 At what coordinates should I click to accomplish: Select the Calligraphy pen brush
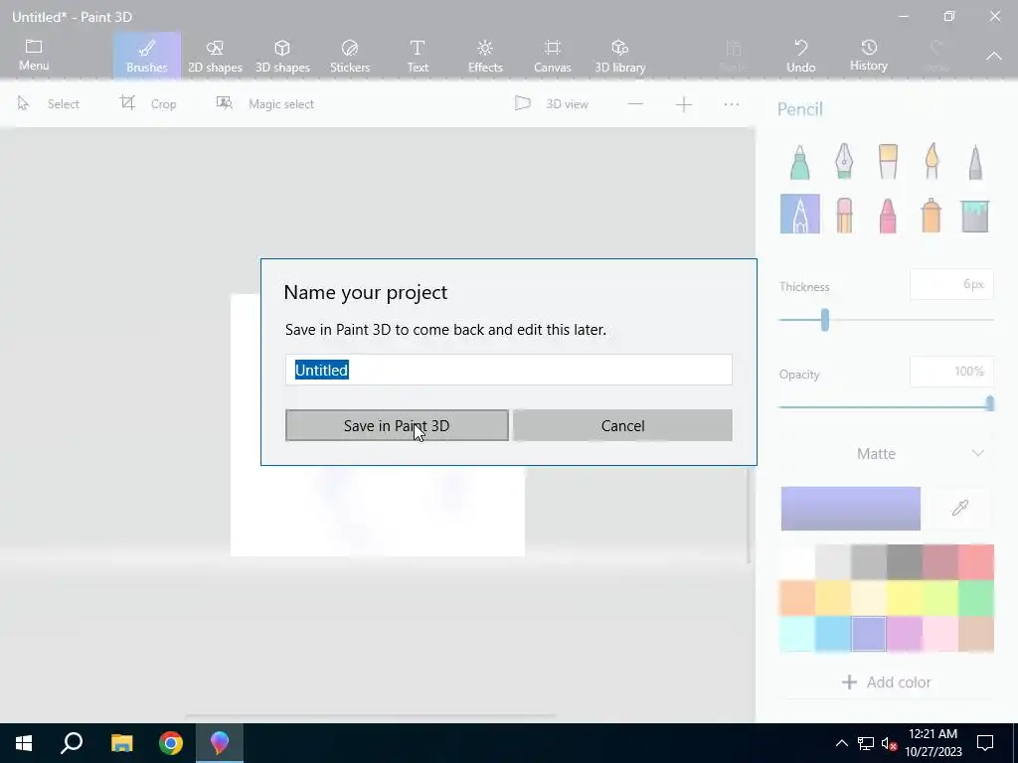pos(844,162)
